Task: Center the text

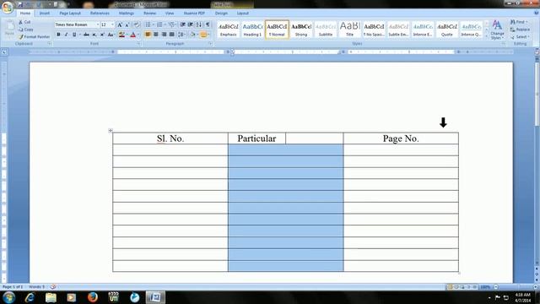Action: click(156, 35)
